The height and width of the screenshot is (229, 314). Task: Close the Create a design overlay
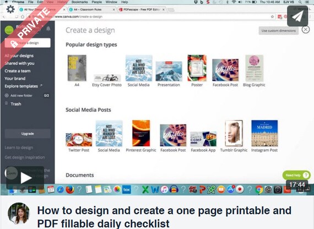point(306,30)
